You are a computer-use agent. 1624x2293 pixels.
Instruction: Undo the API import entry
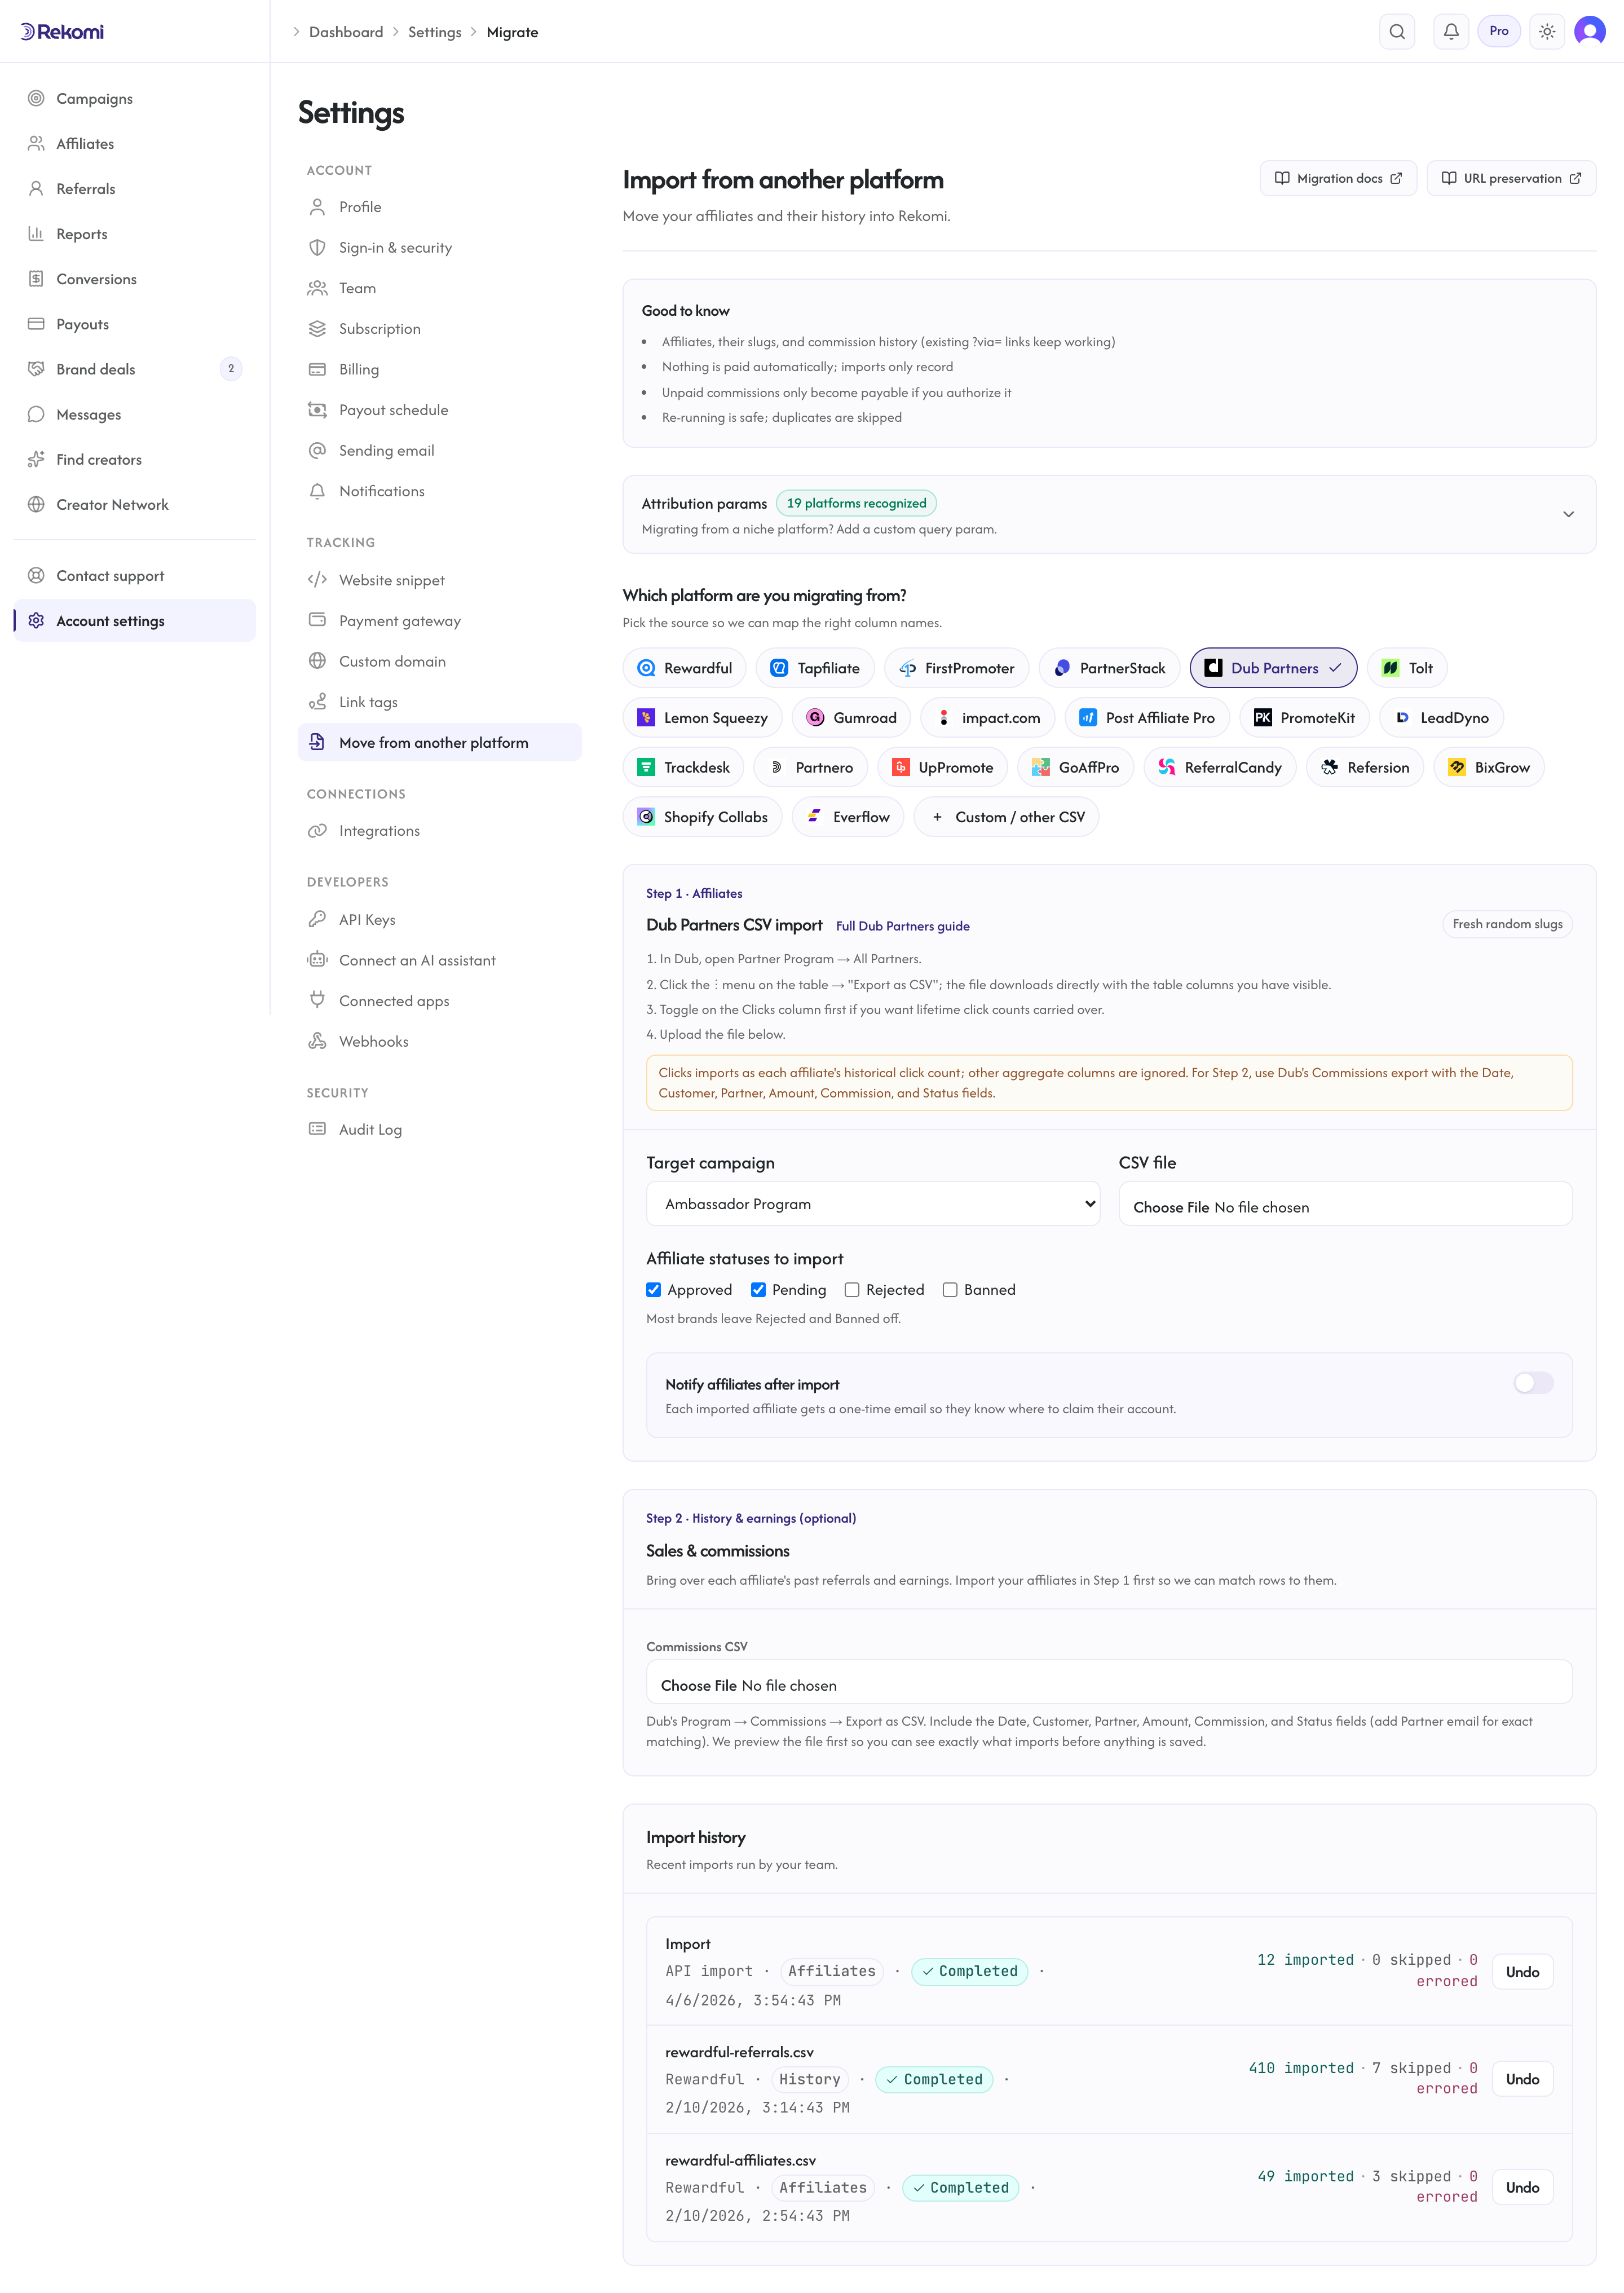pyautogui.click(x=1522, y=1971)
